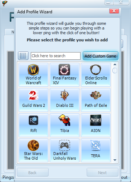
Task: Click the 'AION' label text
Action: coord(96,131)
